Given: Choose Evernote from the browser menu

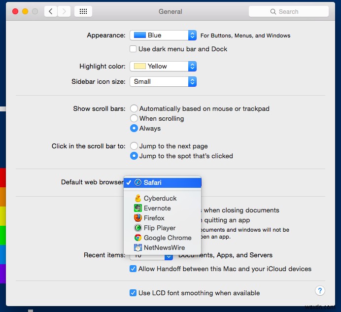Looking at the screenshot, I should click(163, 208).
